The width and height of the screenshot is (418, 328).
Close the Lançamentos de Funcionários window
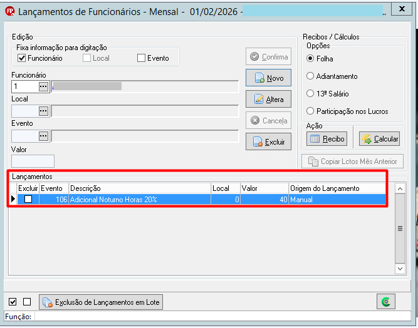pos(402,9)
